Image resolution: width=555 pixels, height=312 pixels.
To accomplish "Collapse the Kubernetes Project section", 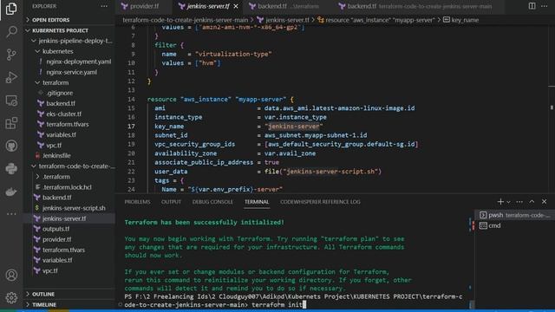I will pyautogui.click(x=69, y=30).
